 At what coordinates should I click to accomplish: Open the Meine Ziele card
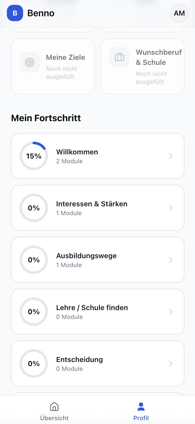[x=53, y=66]
